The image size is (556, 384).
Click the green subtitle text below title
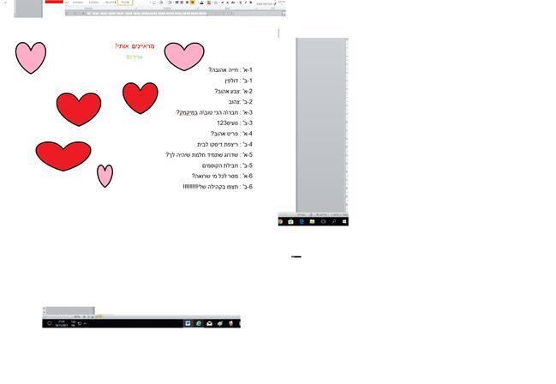click(x=135, y=57)
